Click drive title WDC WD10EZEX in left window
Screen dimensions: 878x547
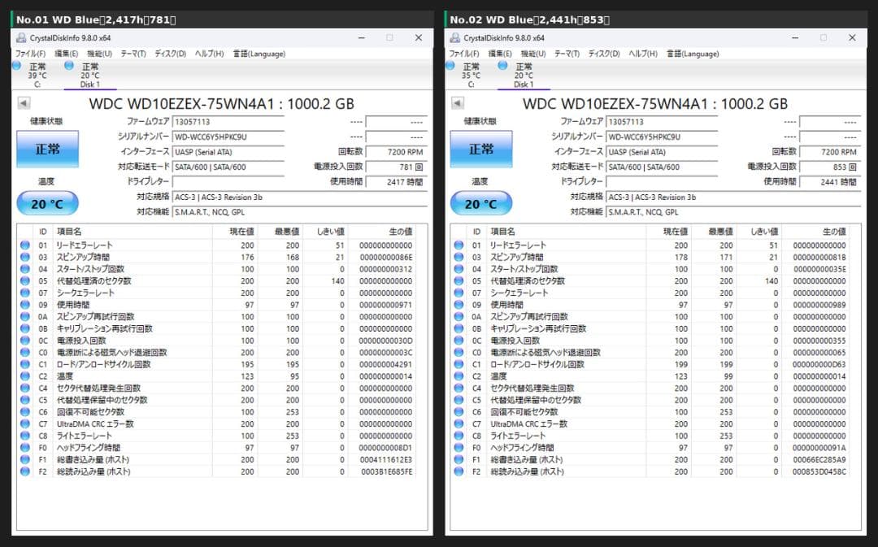[222, 103]
